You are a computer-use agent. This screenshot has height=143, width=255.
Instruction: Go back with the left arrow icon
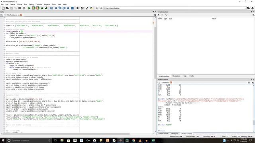pos(97,8)
